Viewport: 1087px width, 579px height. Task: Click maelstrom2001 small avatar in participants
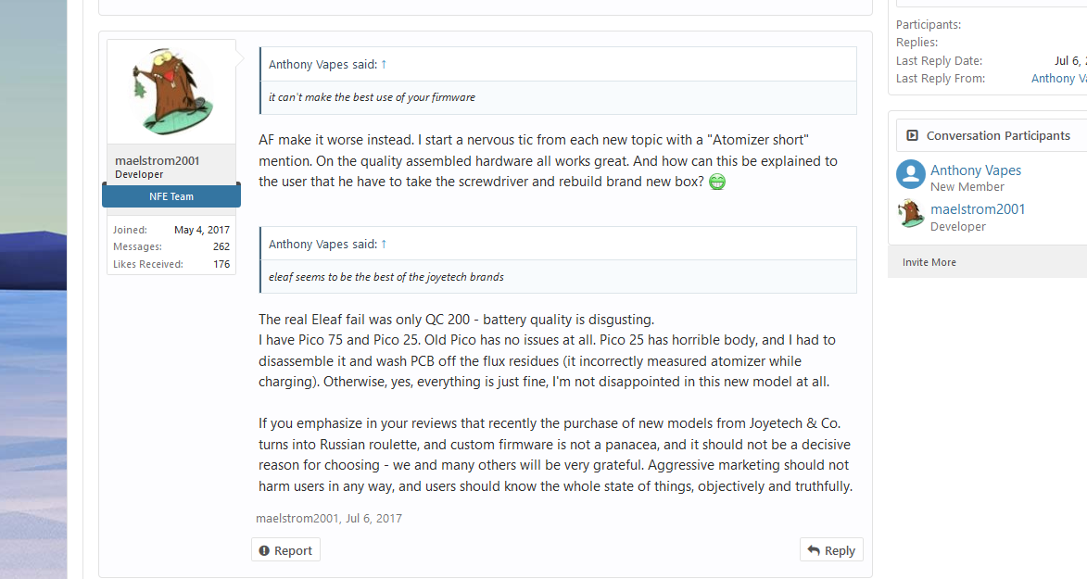coord(911,214)
